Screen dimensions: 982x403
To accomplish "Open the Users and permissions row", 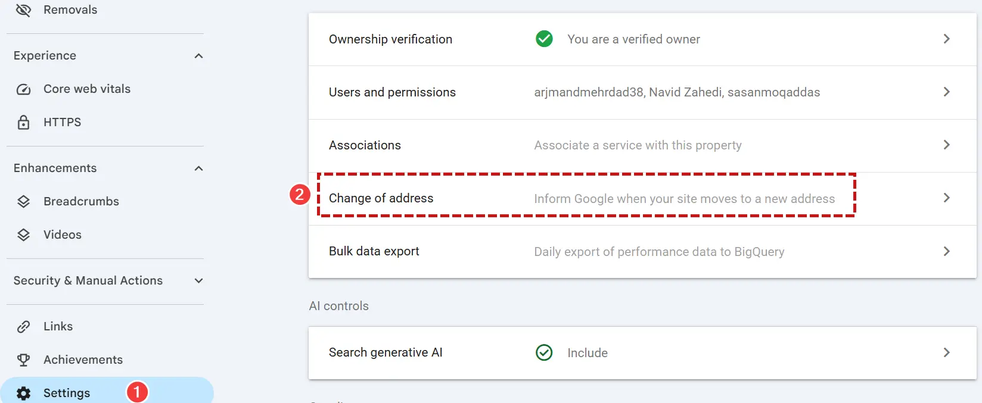I will tap(642, 92).
